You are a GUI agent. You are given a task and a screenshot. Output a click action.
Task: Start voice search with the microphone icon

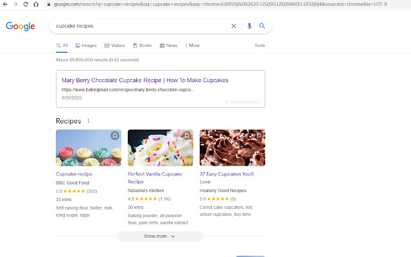tap(249, 26)
